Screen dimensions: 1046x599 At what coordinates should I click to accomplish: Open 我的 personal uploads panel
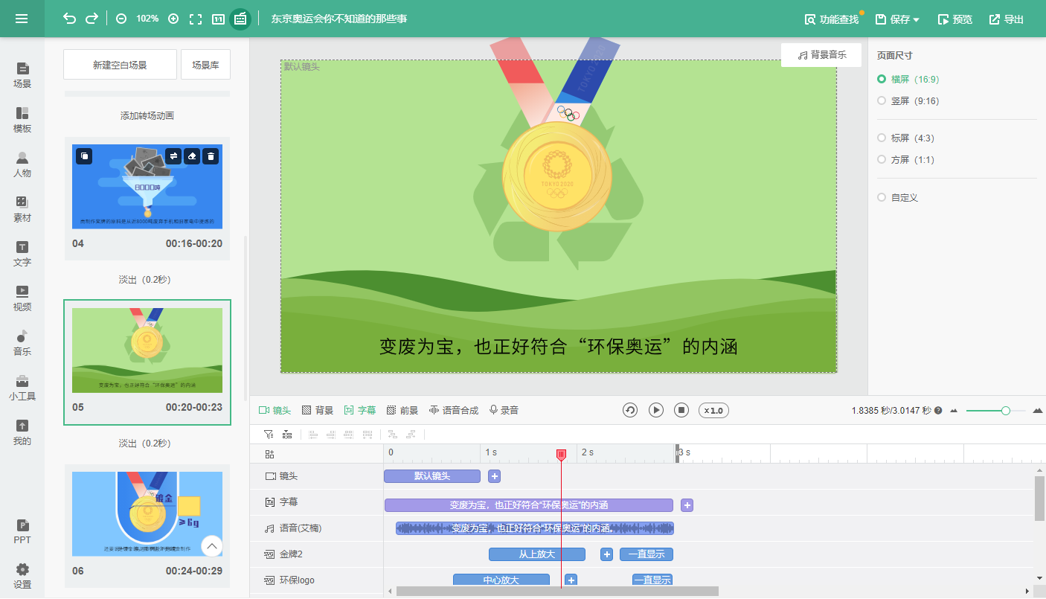22,432
